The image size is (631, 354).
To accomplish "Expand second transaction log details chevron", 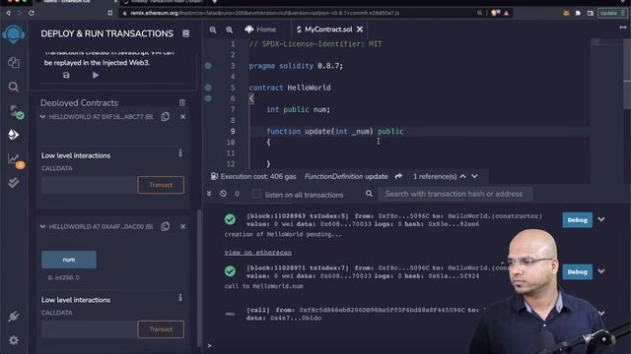I will pos(601,271).
